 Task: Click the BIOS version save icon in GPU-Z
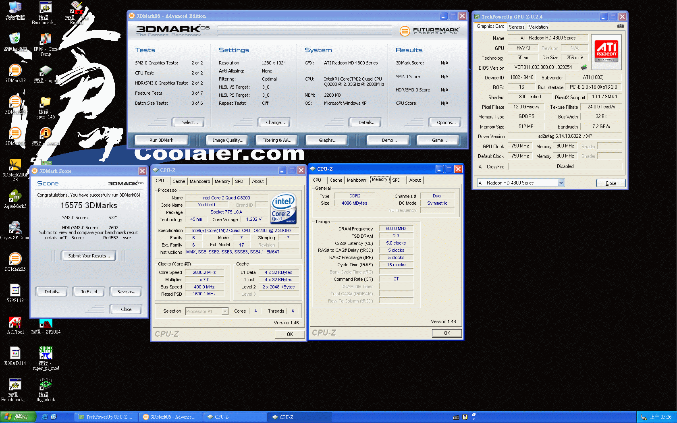click(x=584, y=67)
